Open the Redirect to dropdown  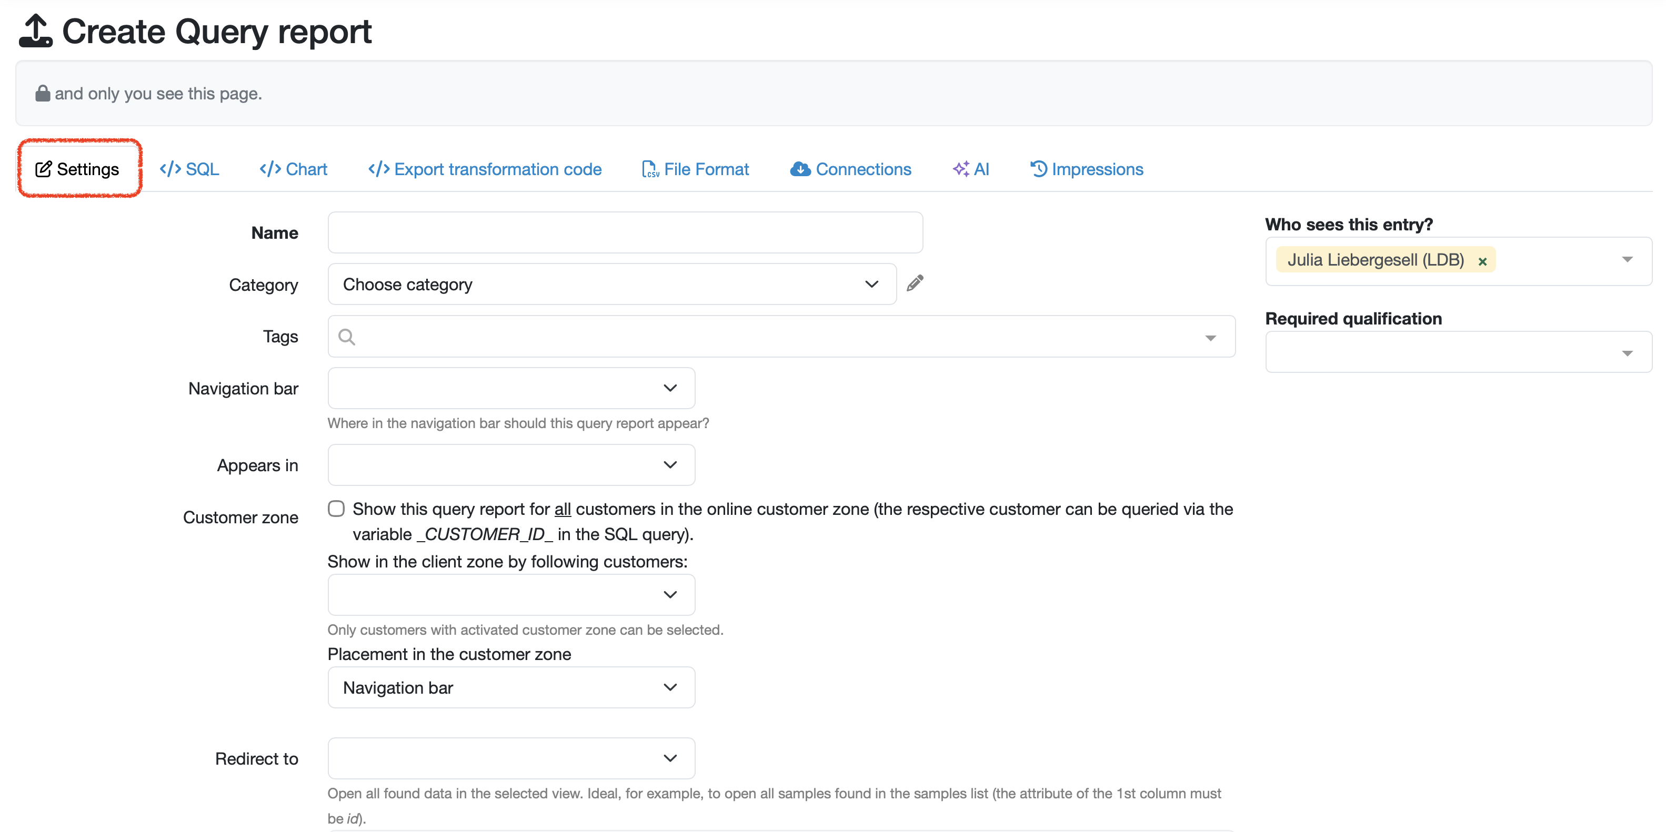coord(511,758)
